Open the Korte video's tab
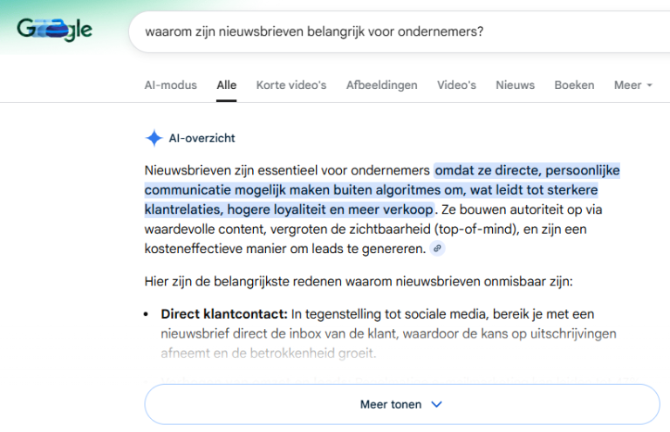670x432 pixels. [x=291, y=85]
